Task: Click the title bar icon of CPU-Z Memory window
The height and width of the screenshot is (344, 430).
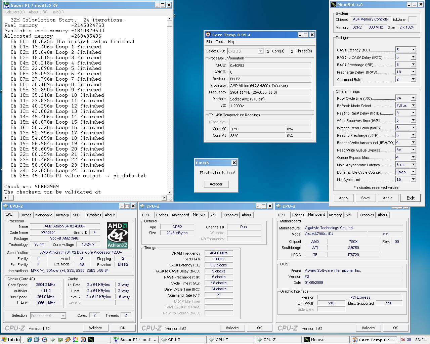Action: 142,206
